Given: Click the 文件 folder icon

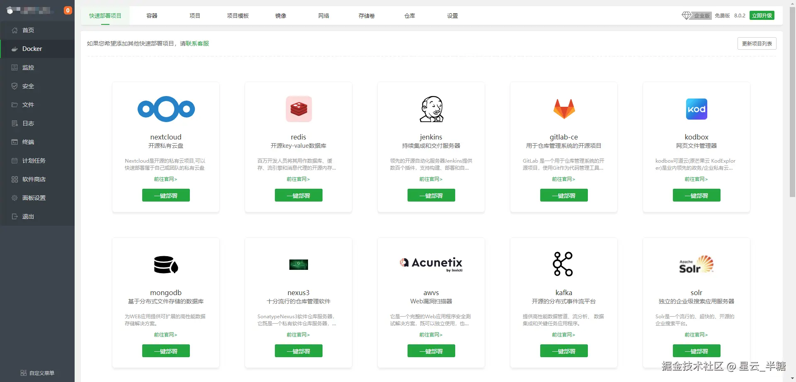Looking at the screenshot, I should point(15,105).
